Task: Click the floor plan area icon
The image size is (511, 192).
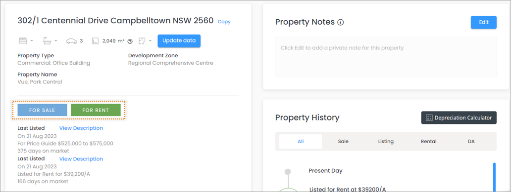Action: point(142,41)
